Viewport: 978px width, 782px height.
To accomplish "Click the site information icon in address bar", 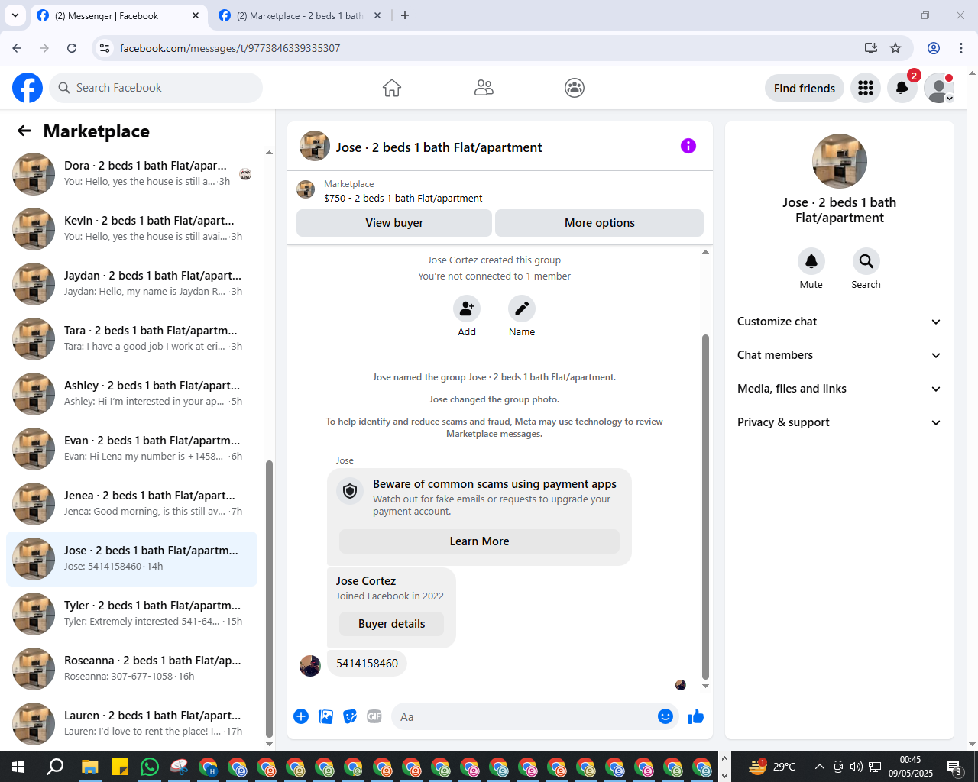I will (105, 48).
